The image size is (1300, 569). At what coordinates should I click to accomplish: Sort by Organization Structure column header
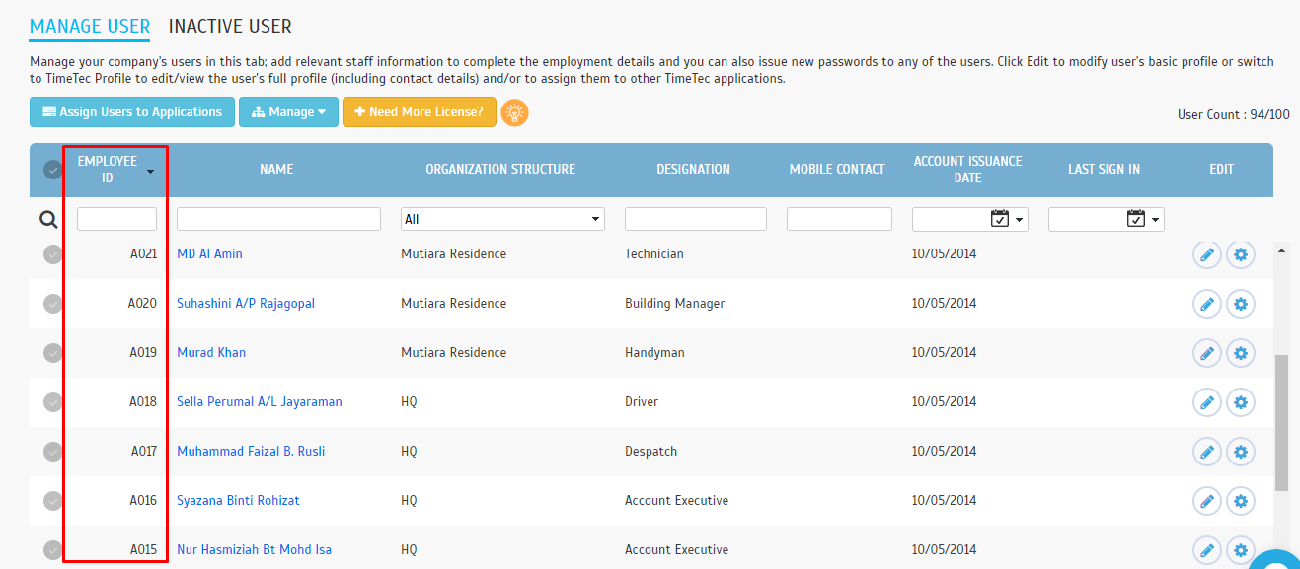[x=500, y=169]
